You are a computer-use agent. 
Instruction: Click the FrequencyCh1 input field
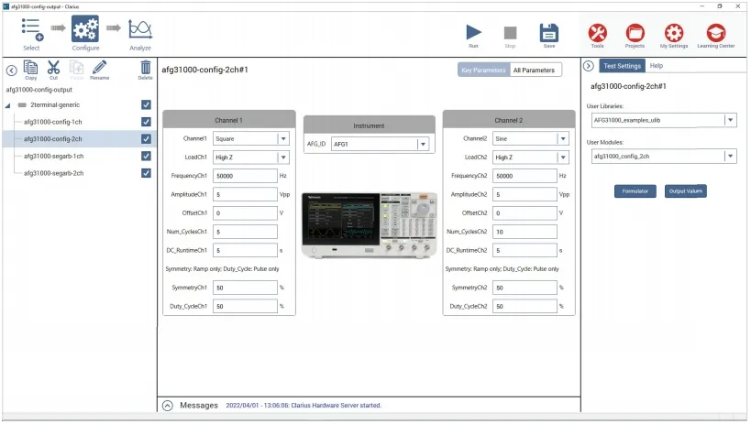pos(244,176)
